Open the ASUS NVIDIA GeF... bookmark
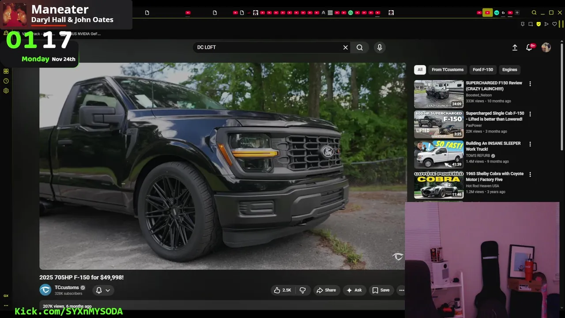565x318 pixels. tap(81, 34)
